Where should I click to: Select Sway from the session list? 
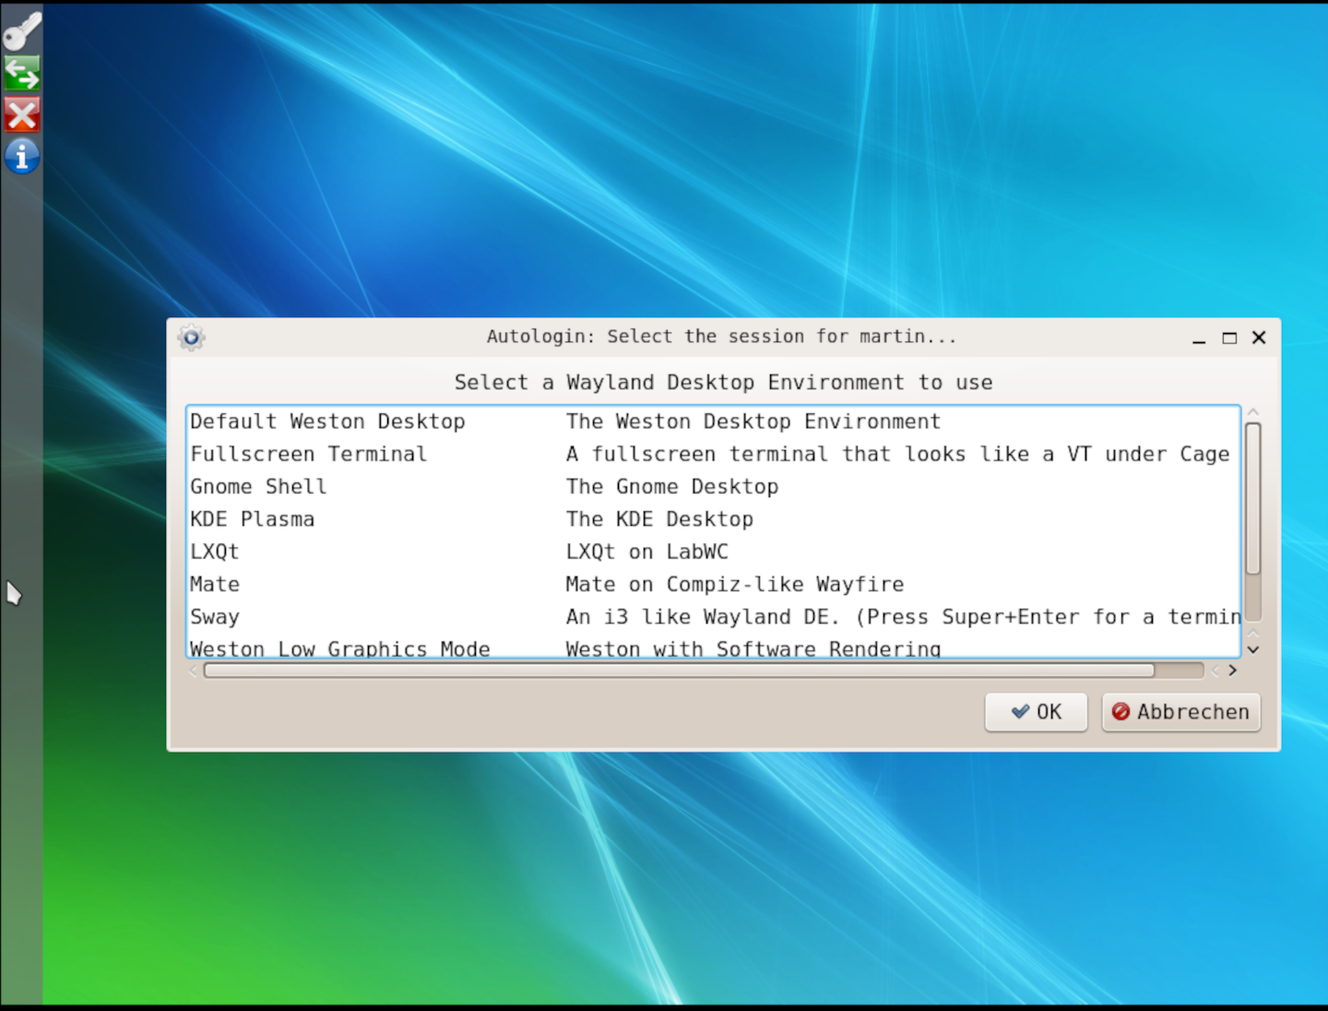214,617
